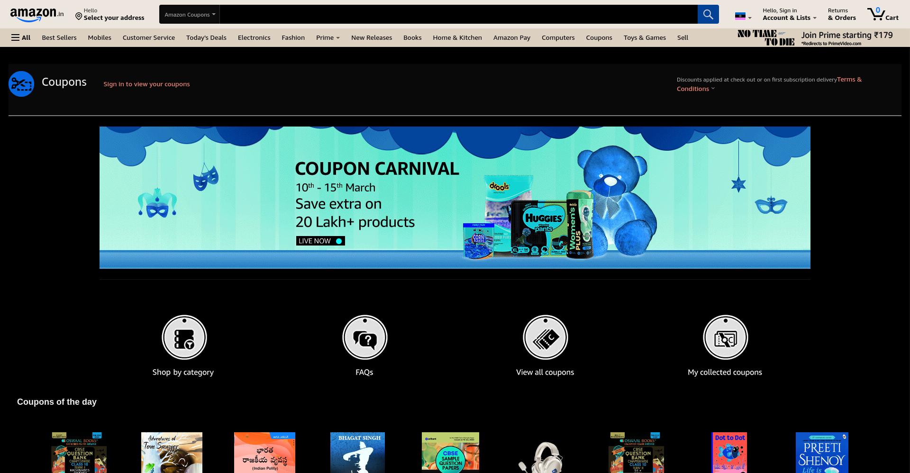Open Preeti Shenoy book thumbnail
910x473 pixels.
pyautogui.click(x=822, y=453)
